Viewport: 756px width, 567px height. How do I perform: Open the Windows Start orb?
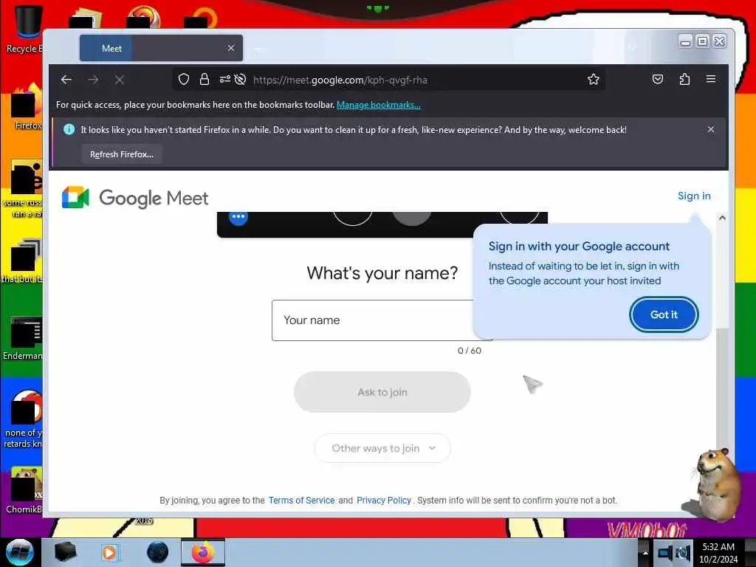tap(19, 552)
